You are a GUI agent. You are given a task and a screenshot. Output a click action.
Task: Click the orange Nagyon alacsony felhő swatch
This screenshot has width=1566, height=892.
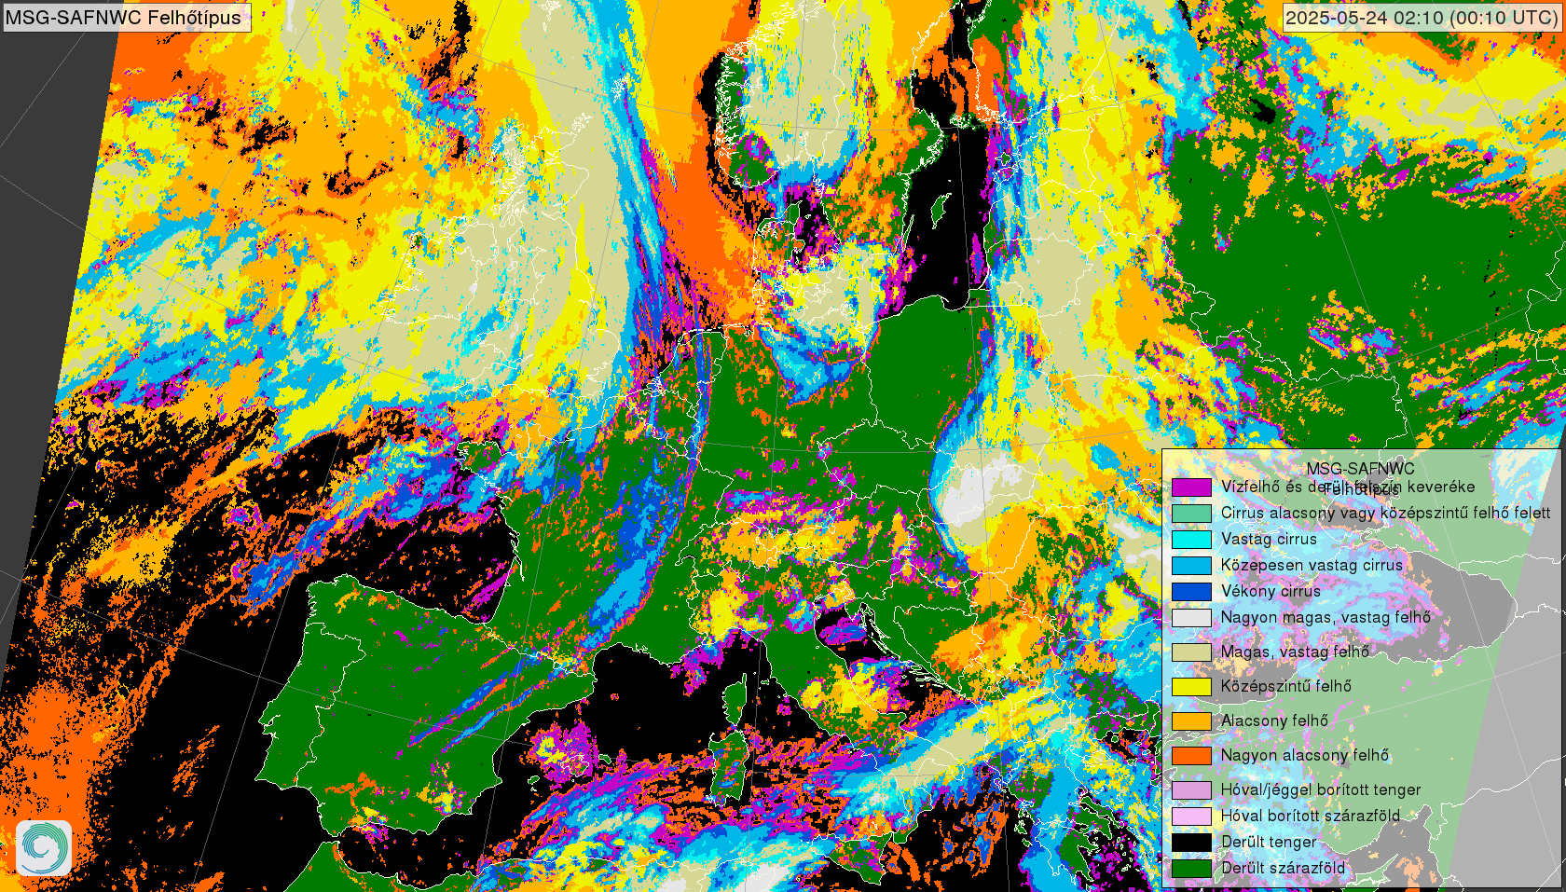click(1191, 755)
